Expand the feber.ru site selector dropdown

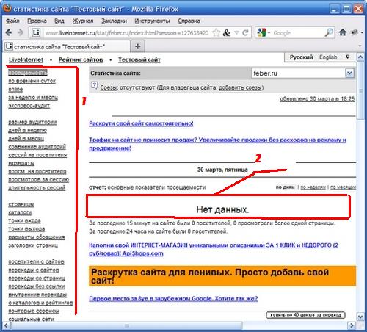pos(349,73)
